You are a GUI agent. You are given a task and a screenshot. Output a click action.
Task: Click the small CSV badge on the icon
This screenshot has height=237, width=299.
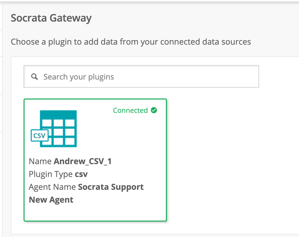click(x=39, y=135)
